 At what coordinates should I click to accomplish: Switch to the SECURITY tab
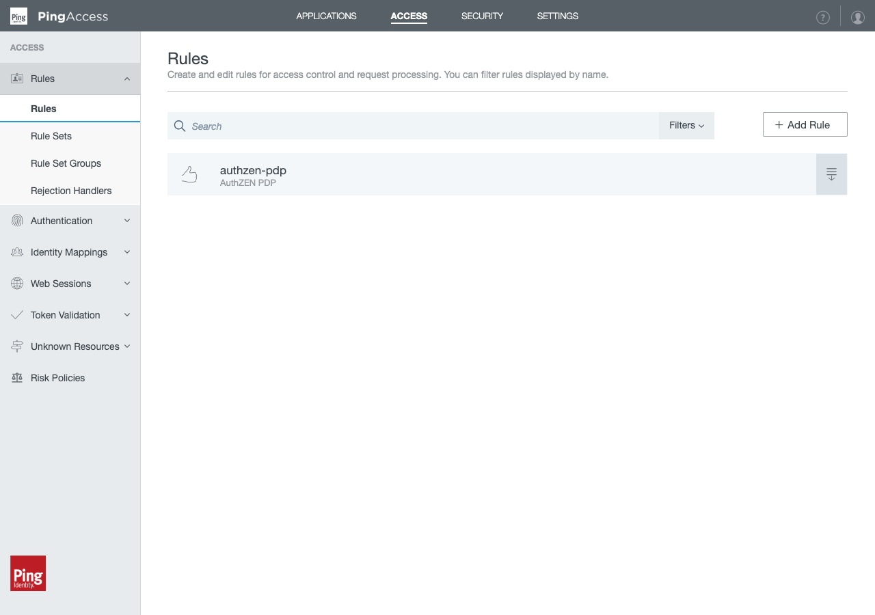(x=482, y=16)
